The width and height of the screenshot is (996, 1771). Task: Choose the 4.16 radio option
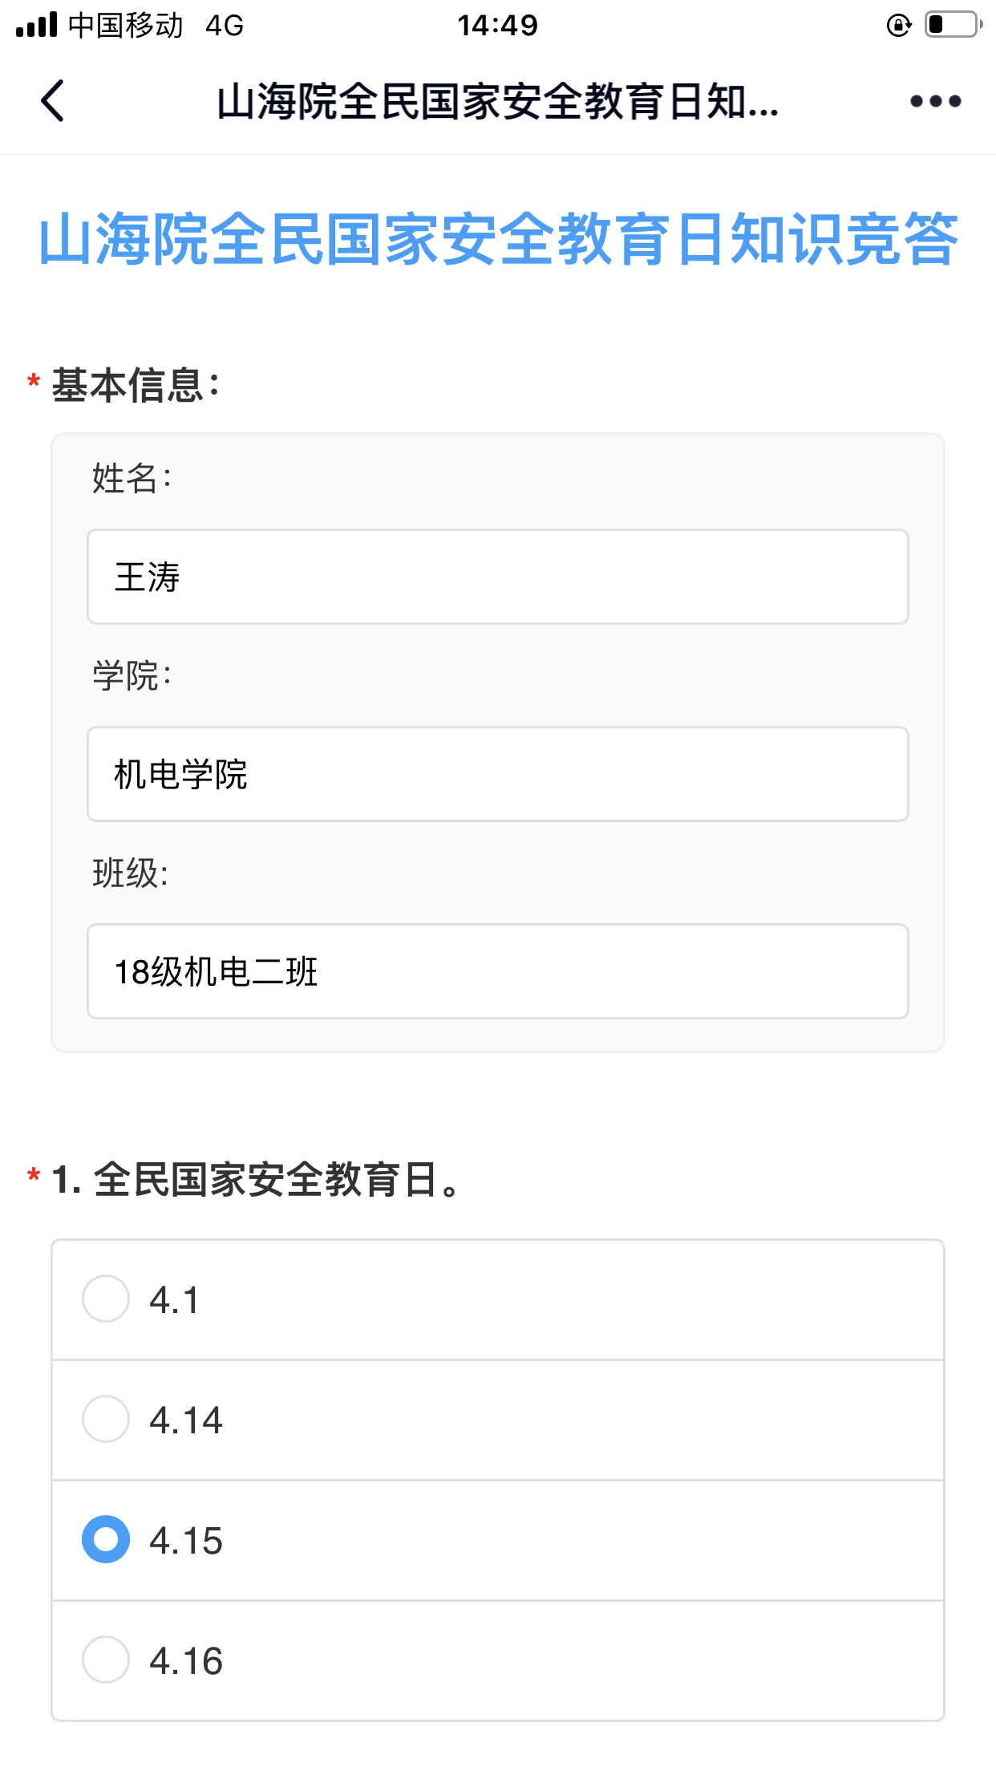click(x=106, y=1660)
